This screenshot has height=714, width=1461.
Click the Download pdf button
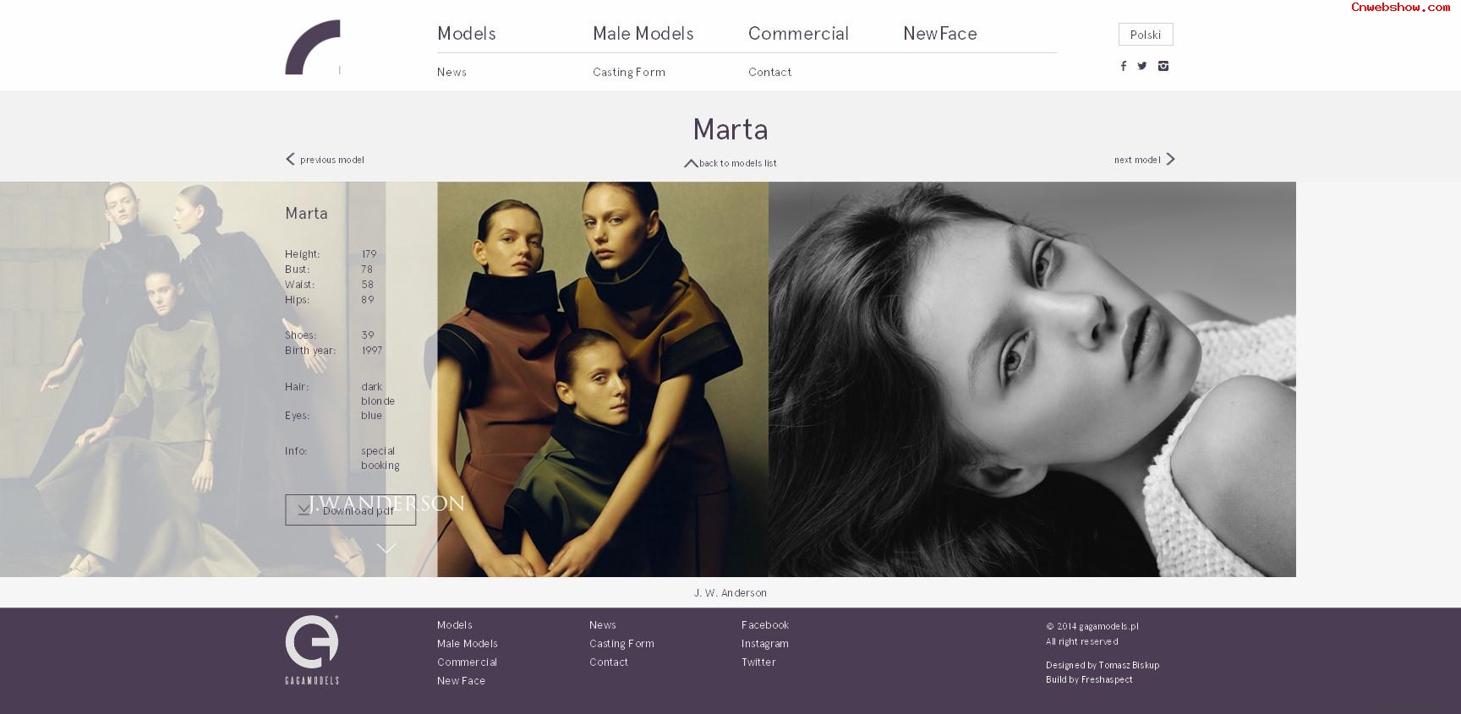click(x=350, y=510)
